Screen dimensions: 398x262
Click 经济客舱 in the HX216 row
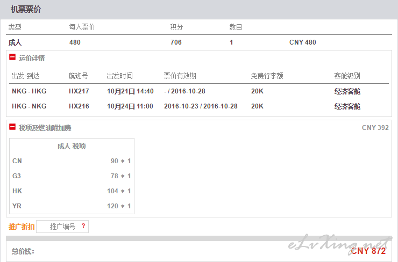tap(347, 106)
